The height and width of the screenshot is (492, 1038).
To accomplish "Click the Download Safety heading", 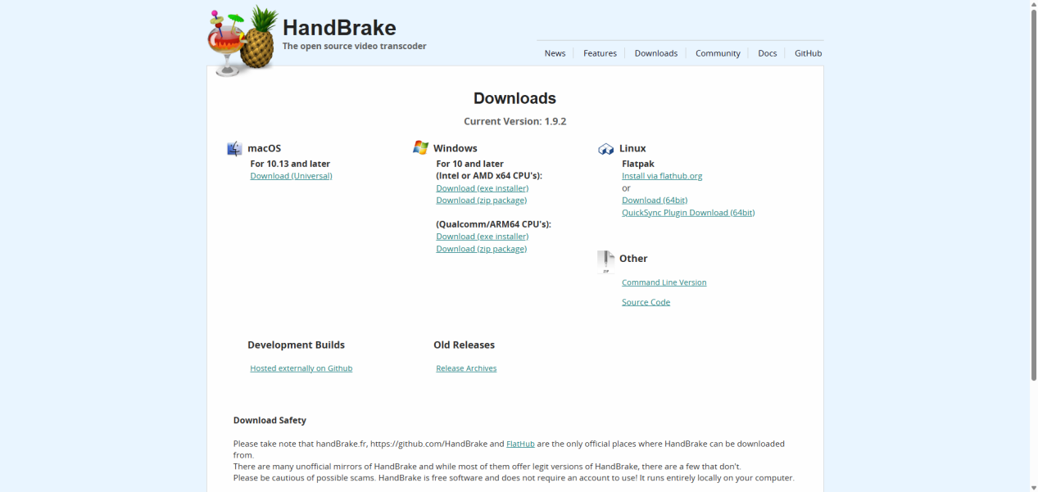I will pos(270,421).
